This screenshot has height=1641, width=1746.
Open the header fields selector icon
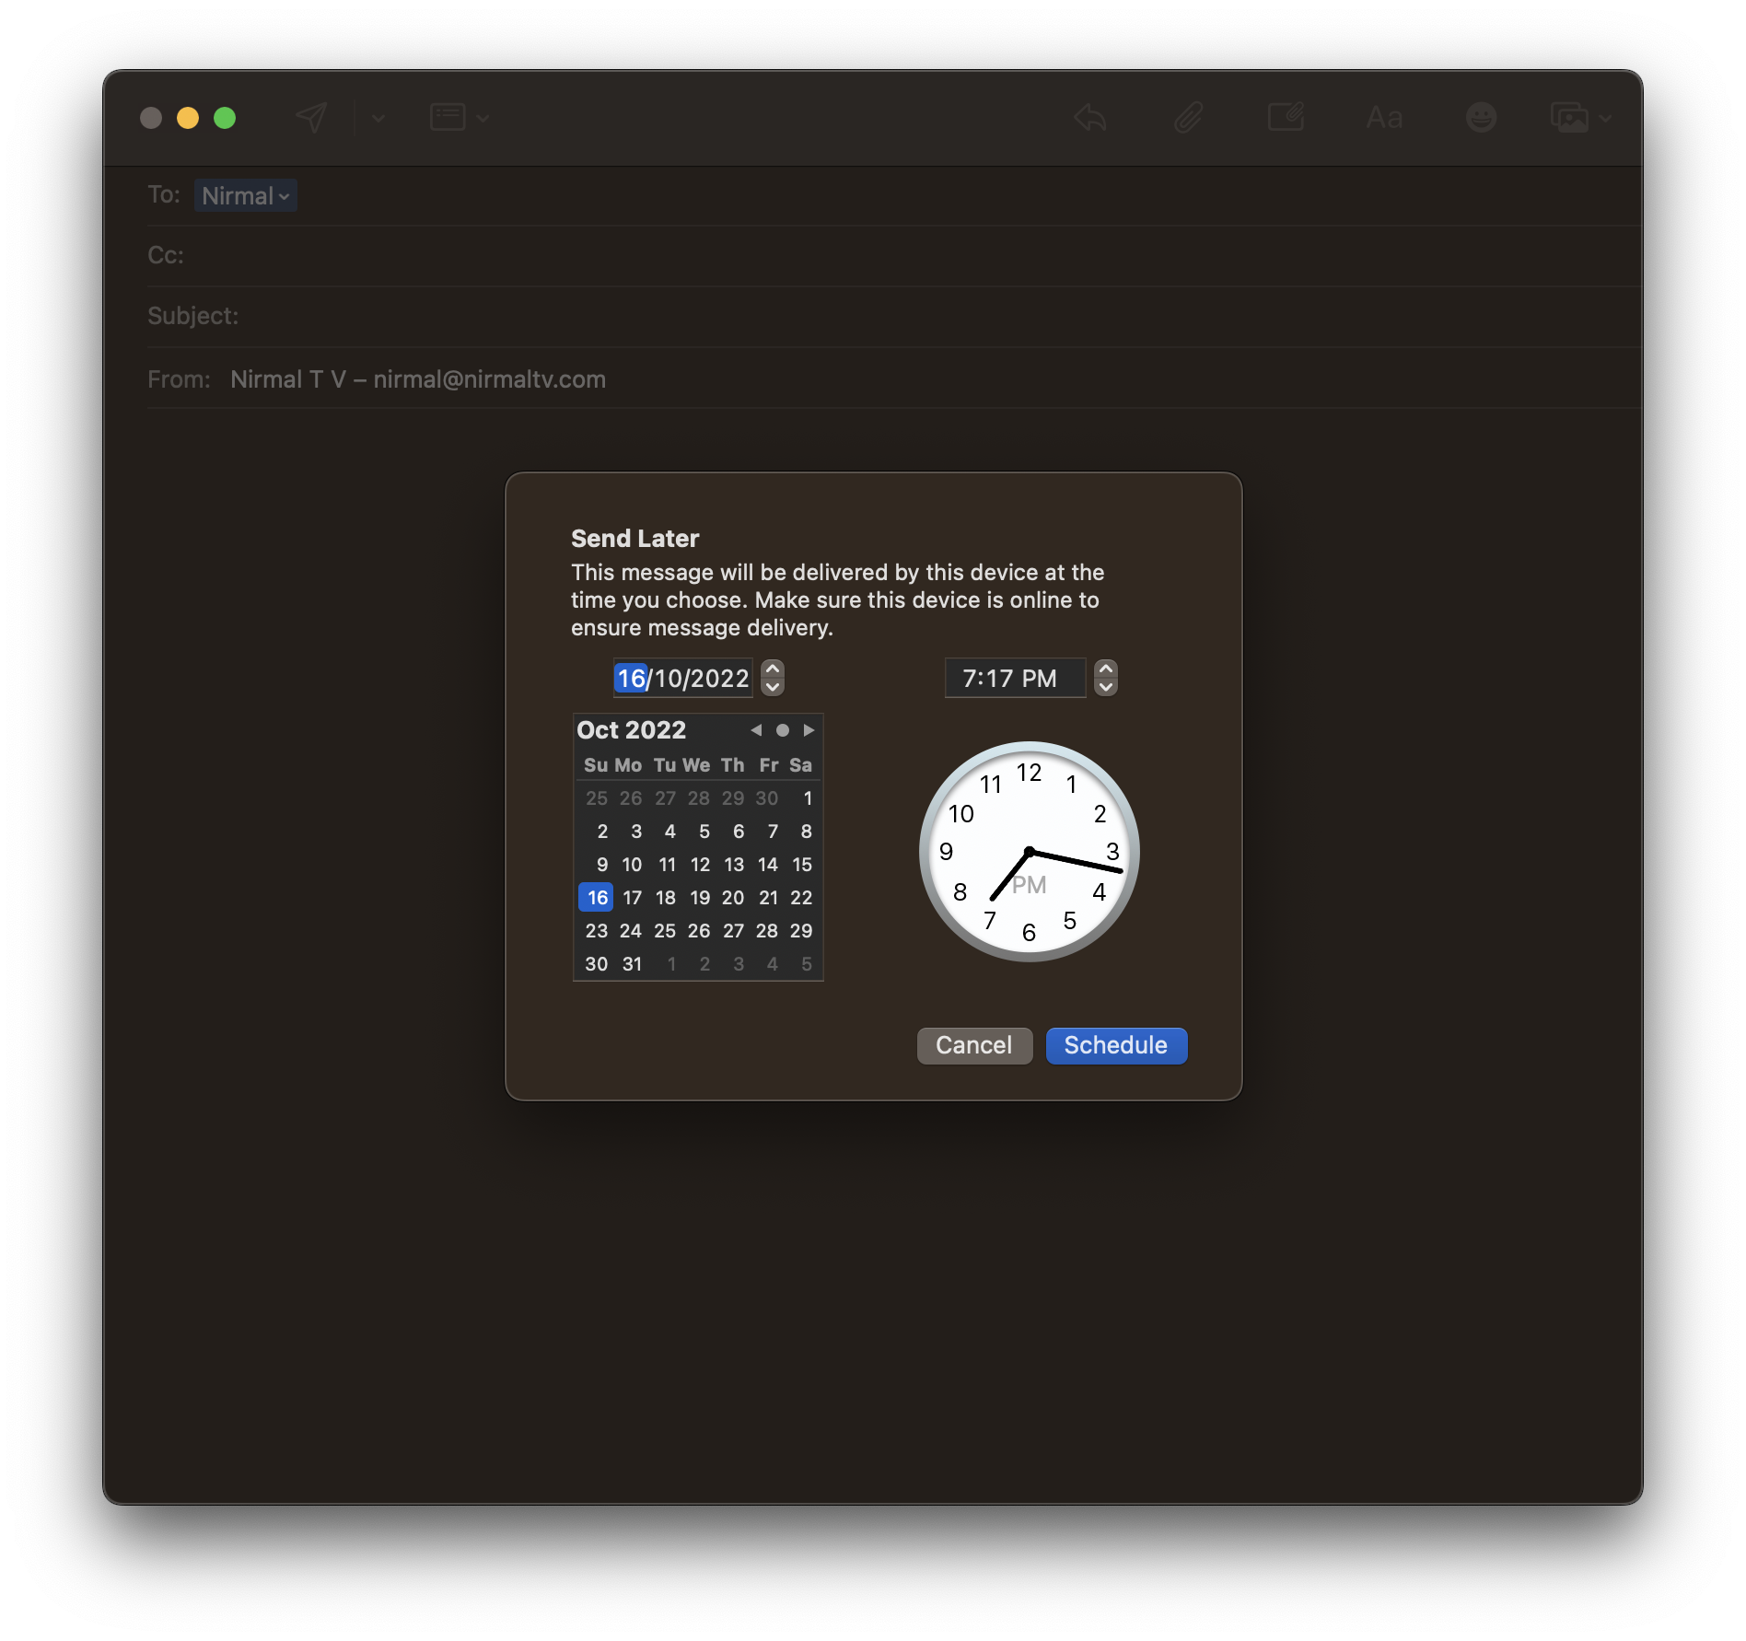[x=448, y=118]
